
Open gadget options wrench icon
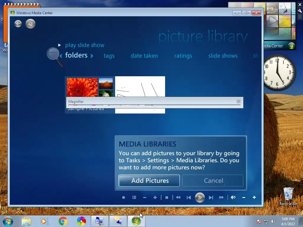tap(300, 11)
